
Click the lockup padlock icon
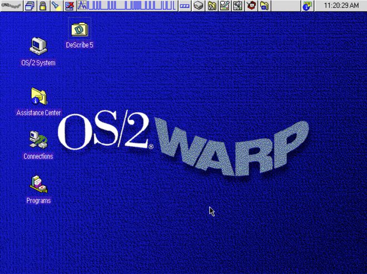[43, 6]
